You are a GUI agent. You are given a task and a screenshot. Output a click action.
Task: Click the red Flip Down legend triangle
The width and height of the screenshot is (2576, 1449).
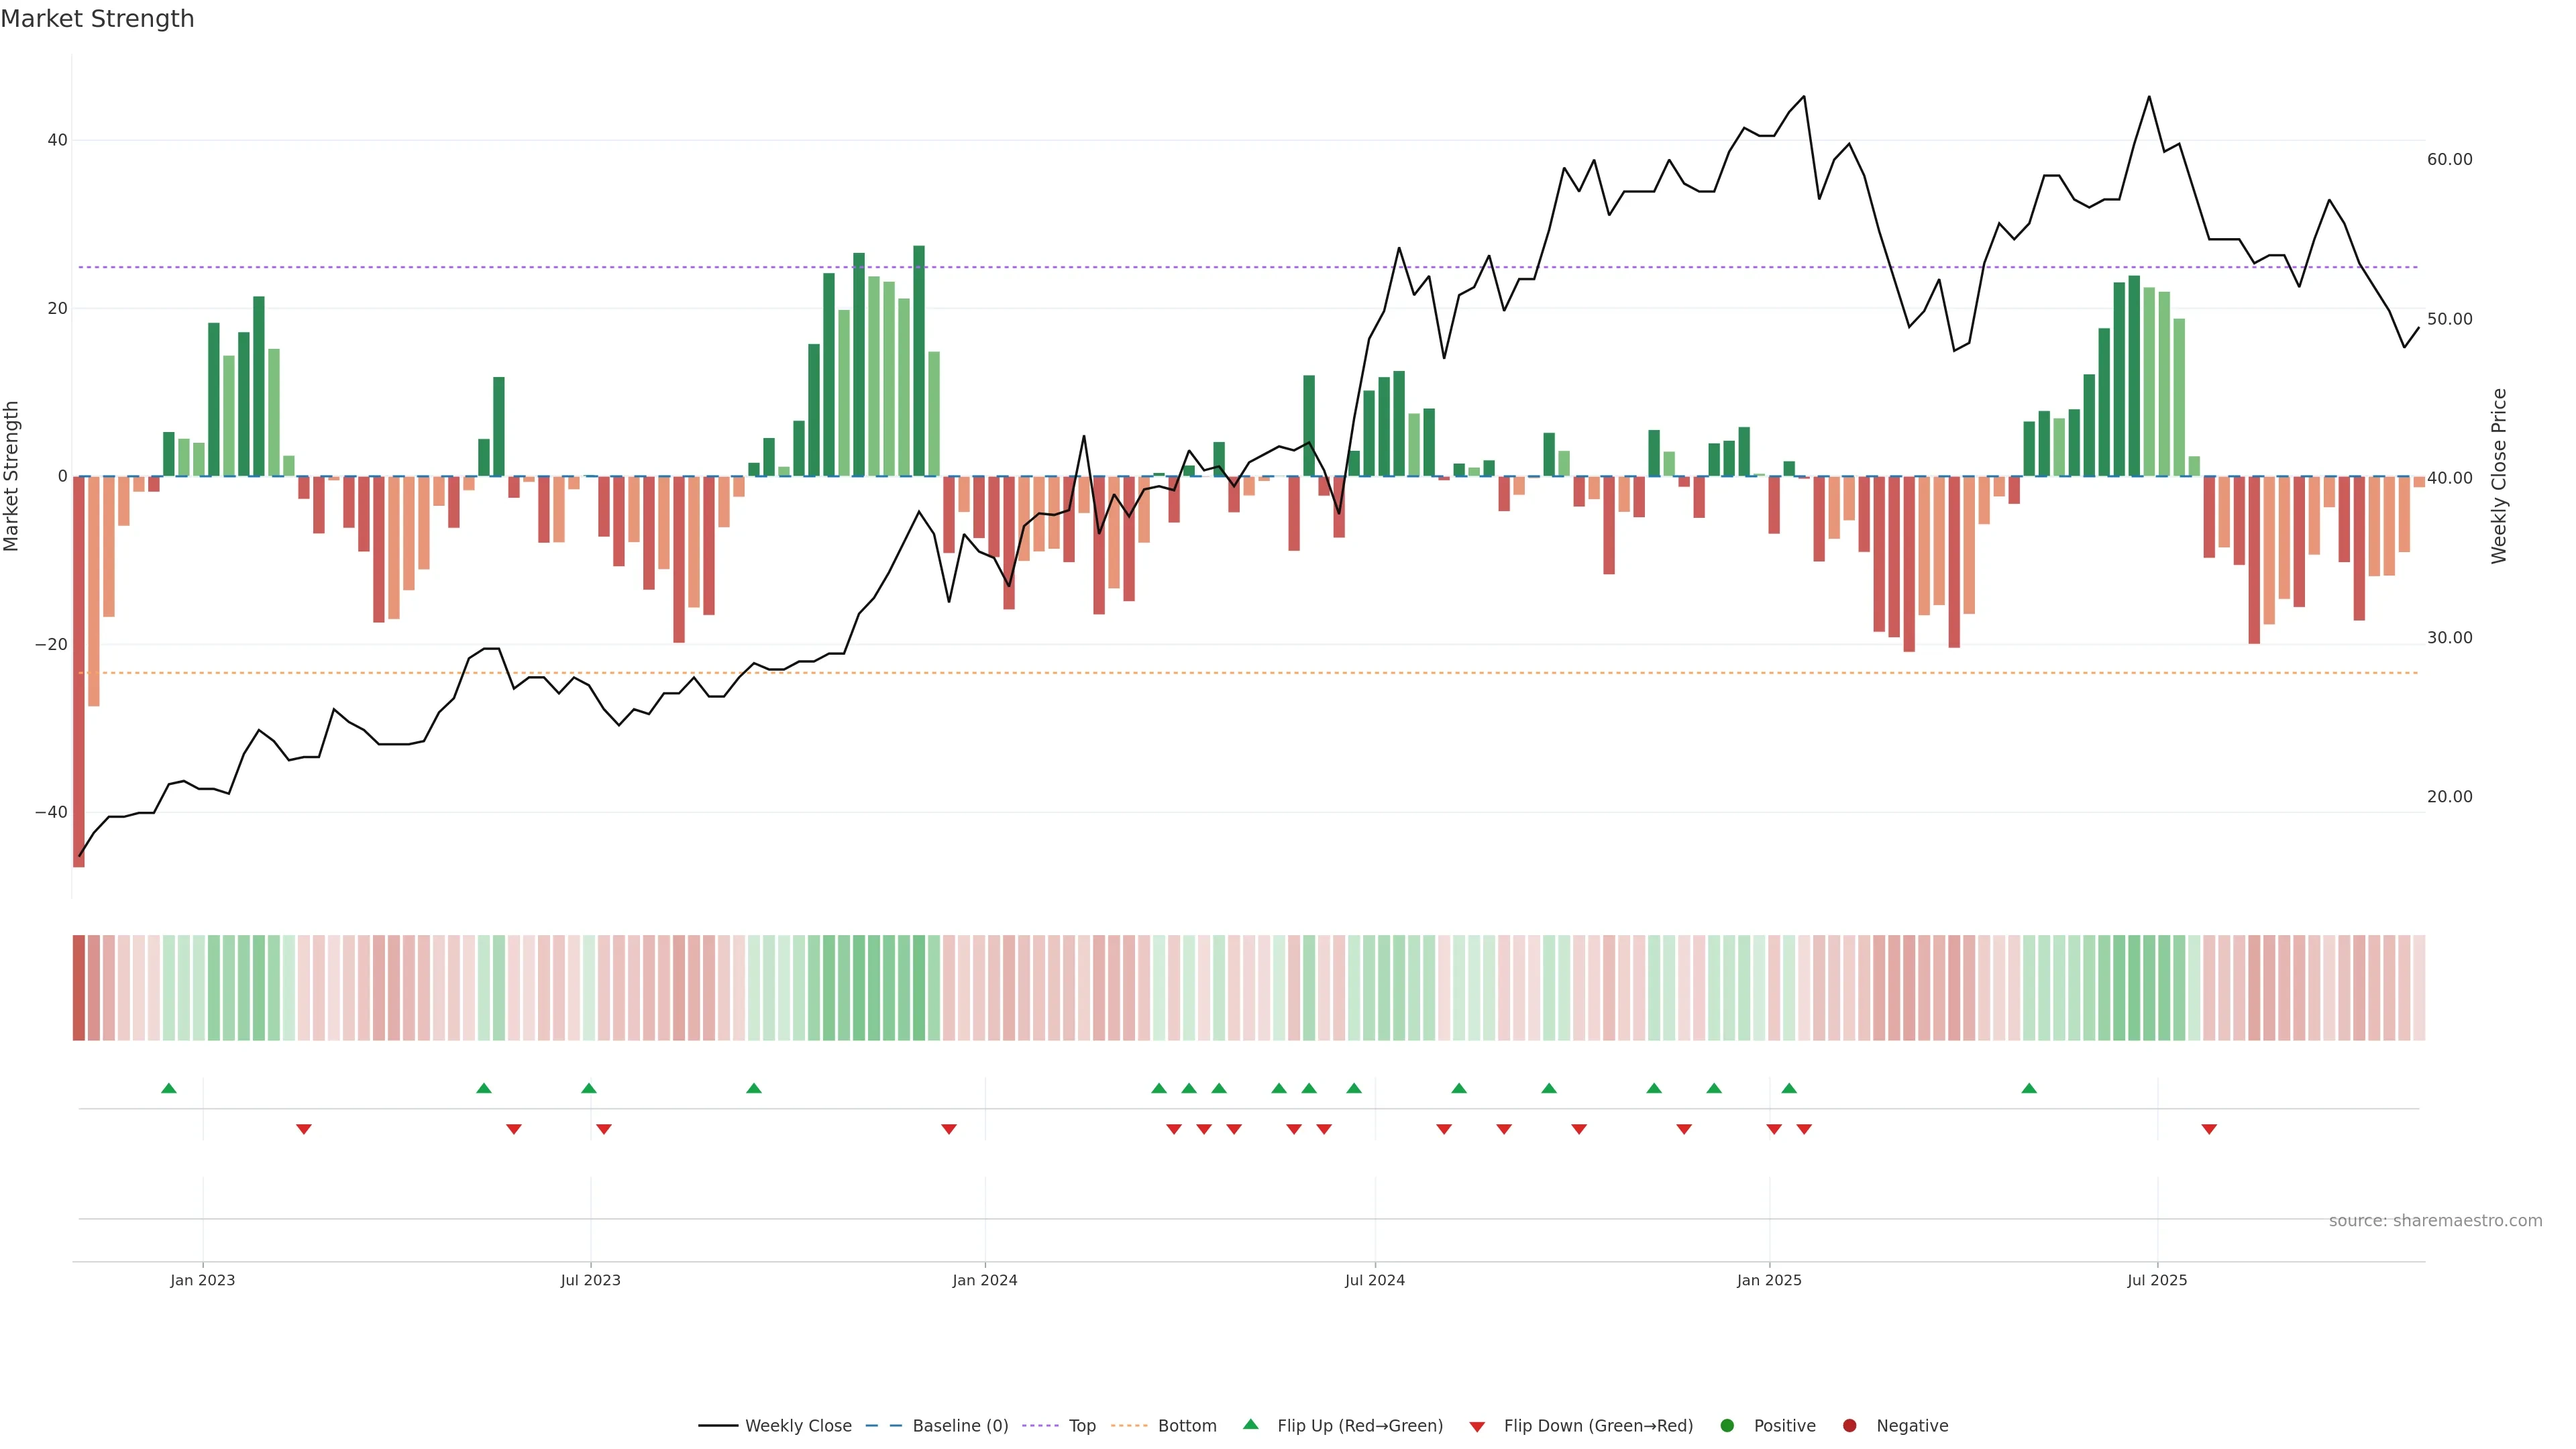click(1477, 1426)
